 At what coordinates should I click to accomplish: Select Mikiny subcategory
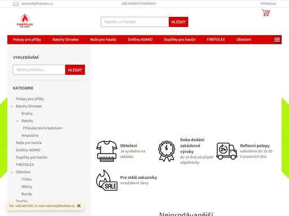pyautogui.click(x=27, y=187)
